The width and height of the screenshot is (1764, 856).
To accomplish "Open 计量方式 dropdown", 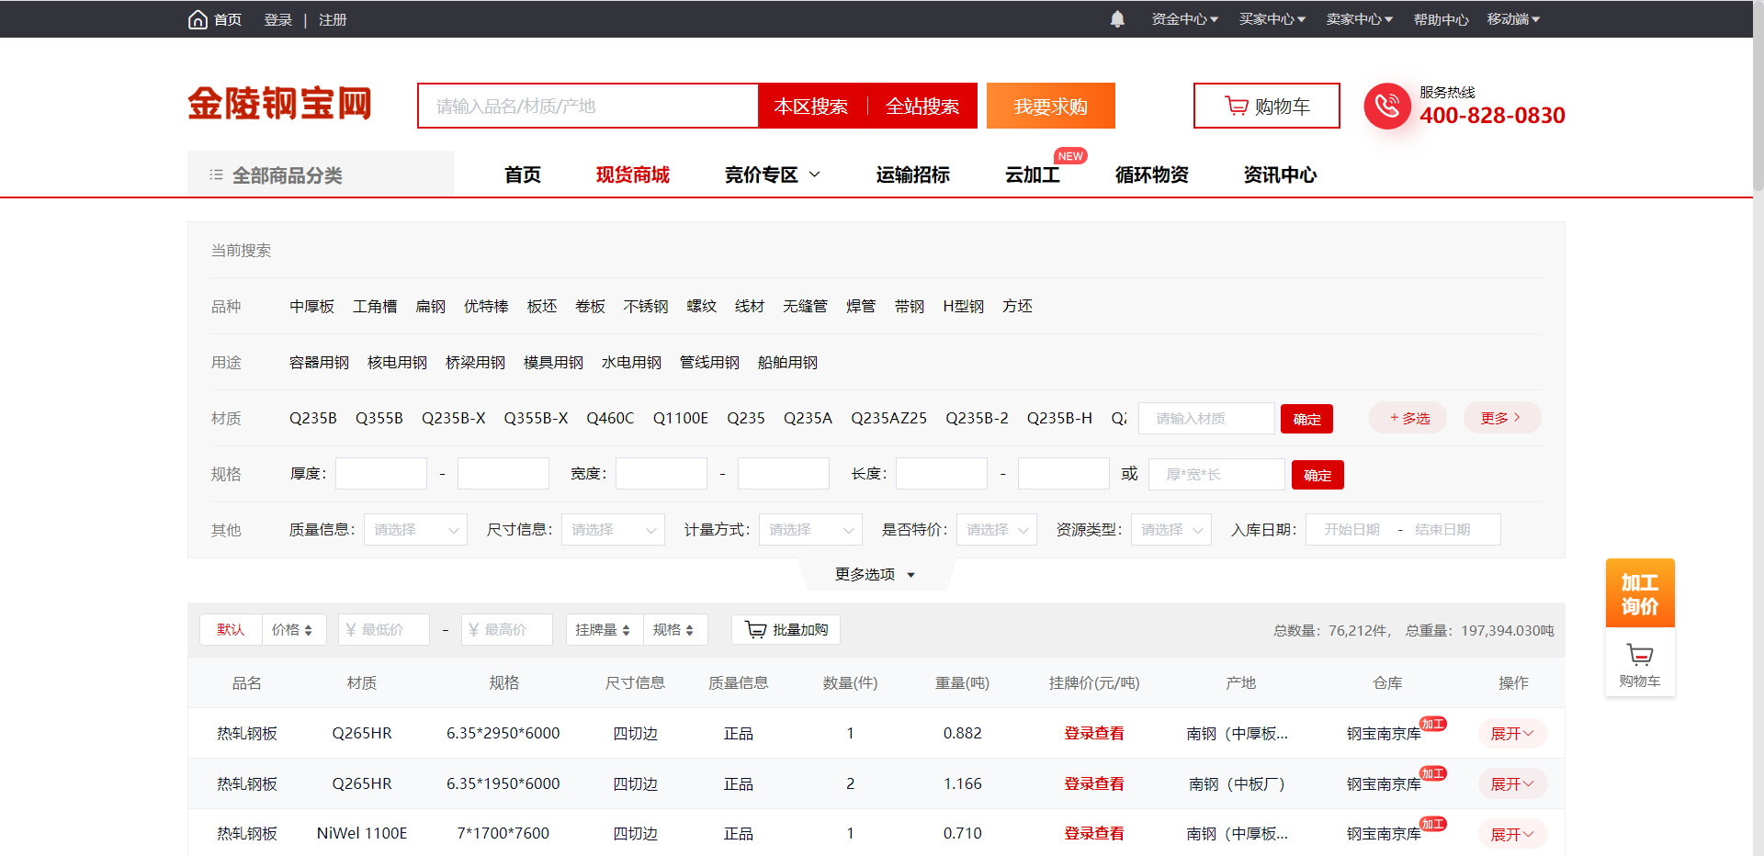I will pos(810,530).
